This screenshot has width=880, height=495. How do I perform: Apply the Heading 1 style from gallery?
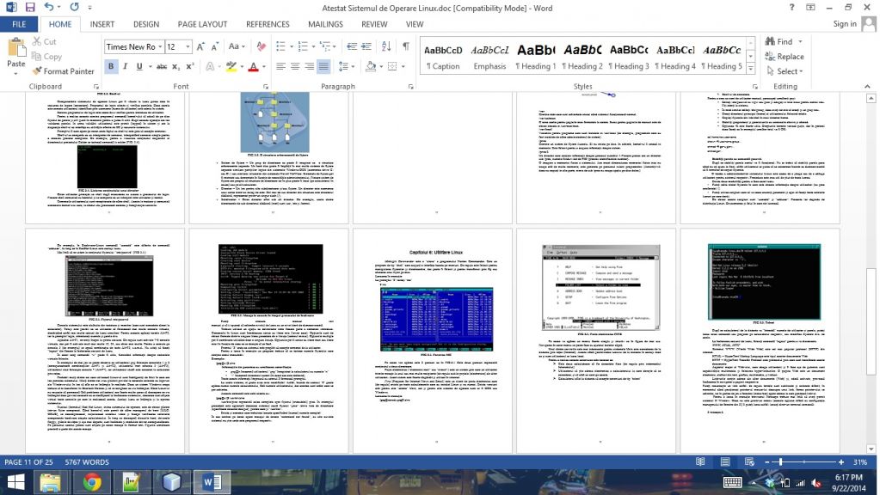pyautogui.click(x=536, y=57)
